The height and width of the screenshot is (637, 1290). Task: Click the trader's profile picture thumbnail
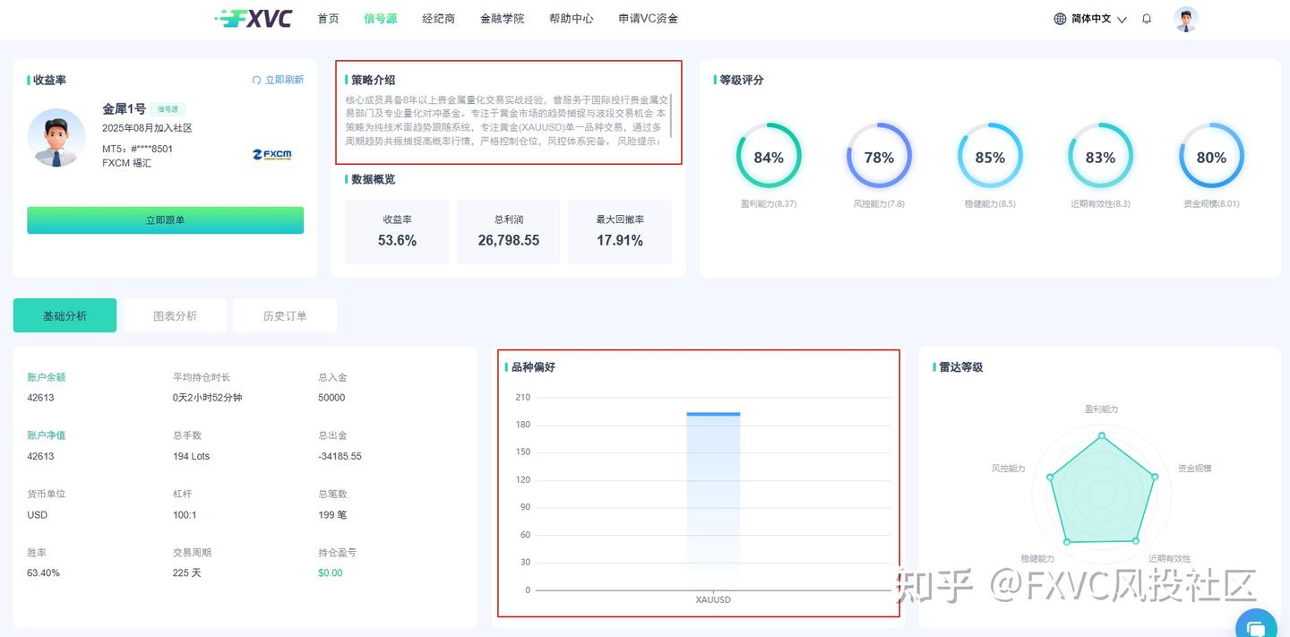point(56,139)
